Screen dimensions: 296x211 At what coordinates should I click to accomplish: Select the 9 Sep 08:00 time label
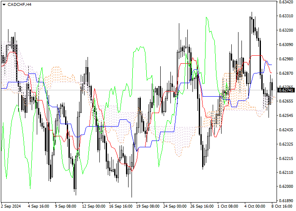coord(66,206)
